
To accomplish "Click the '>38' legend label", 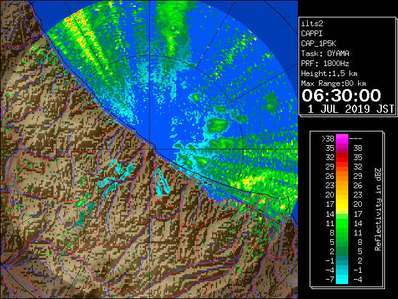I will click(x=328, y=139).
